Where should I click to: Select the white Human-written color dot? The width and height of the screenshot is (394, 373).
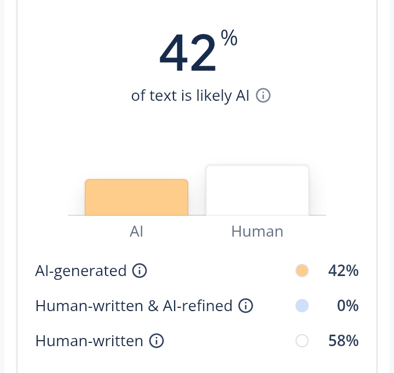click(302, 341)
